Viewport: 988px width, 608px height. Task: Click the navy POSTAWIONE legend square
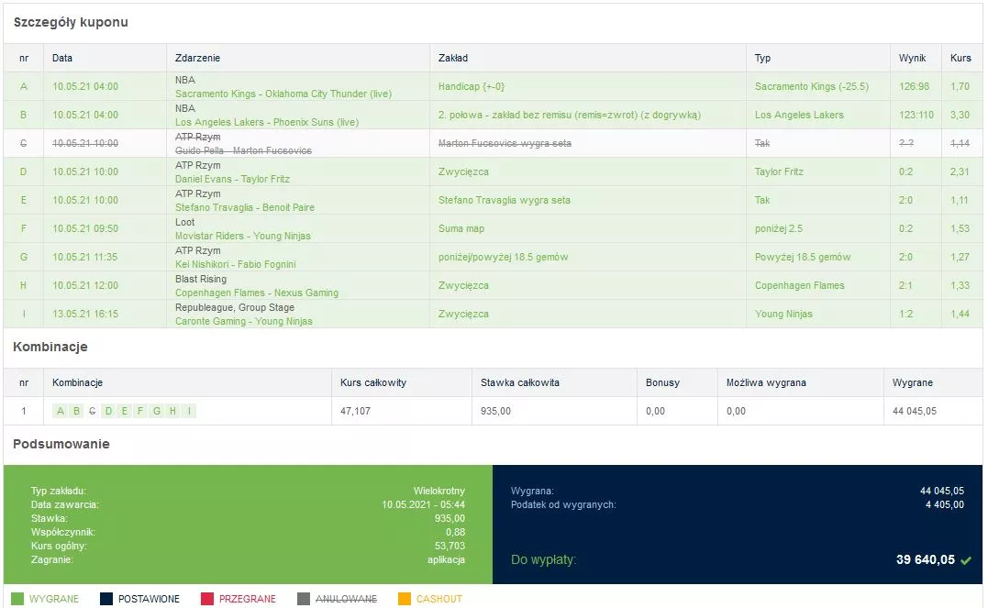point(106,599)
